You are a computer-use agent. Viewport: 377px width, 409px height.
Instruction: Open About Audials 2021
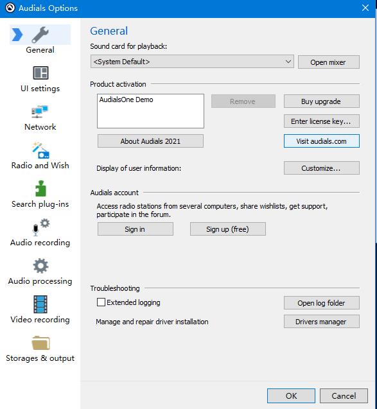tap(150, 141)
